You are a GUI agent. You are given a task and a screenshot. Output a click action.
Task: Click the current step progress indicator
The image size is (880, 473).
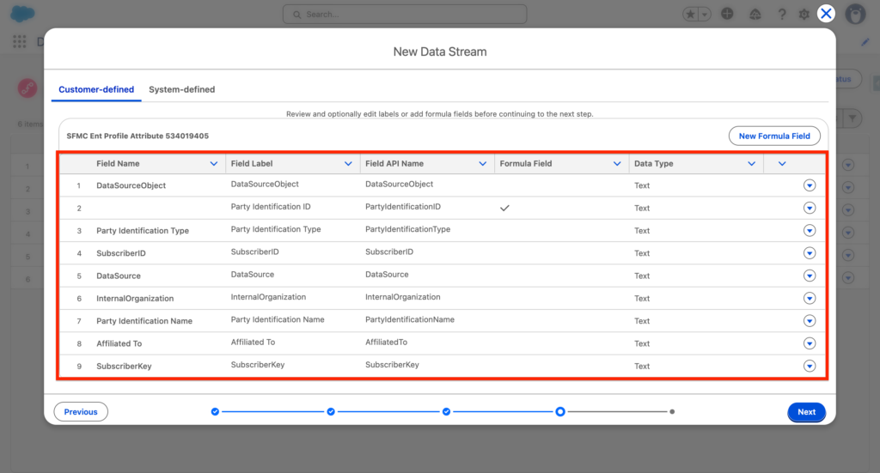560,412
